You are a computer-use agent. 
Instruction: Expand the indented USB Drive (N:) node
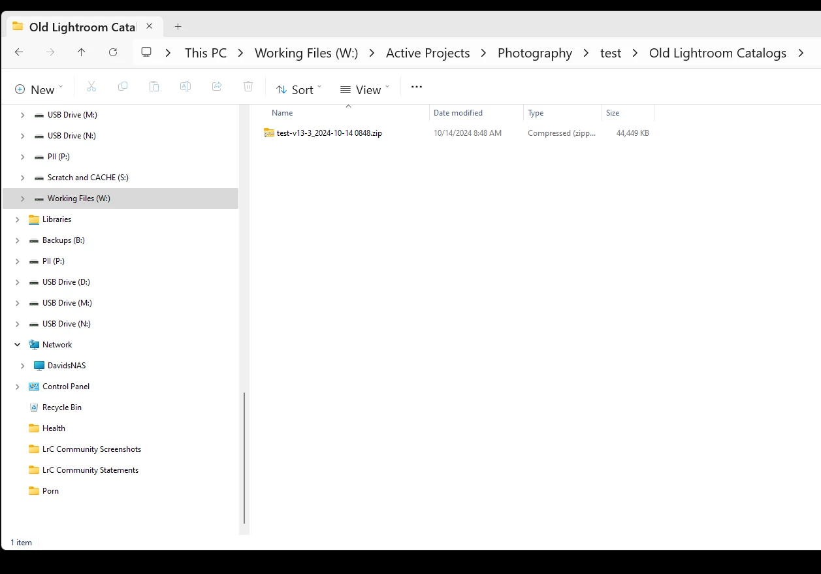pyautogui.click(x=23, y=136)
